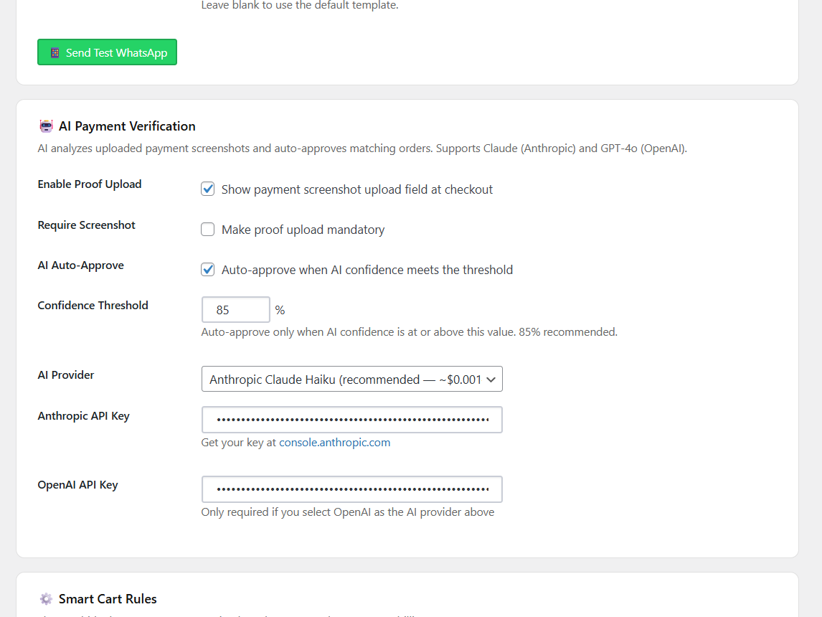
Task: Open the AI Provider dropdown
Action: tap(351, 380)
